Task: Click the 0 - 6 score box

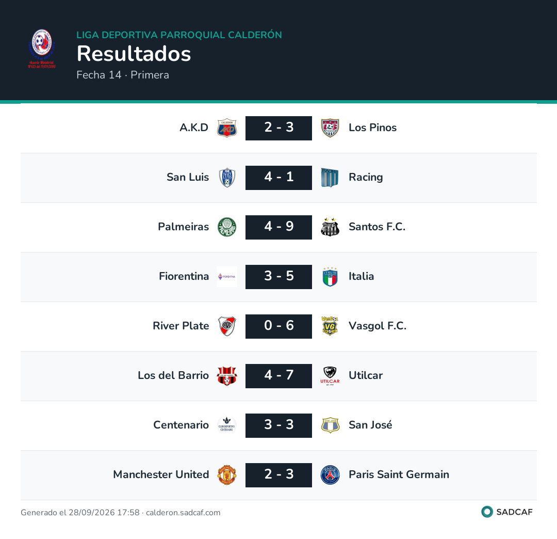Action: tap(279, 326)
